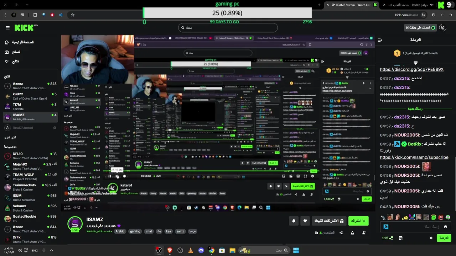Open Brave browser from the taskbar
456x256 pixels.
click(170, 250)
